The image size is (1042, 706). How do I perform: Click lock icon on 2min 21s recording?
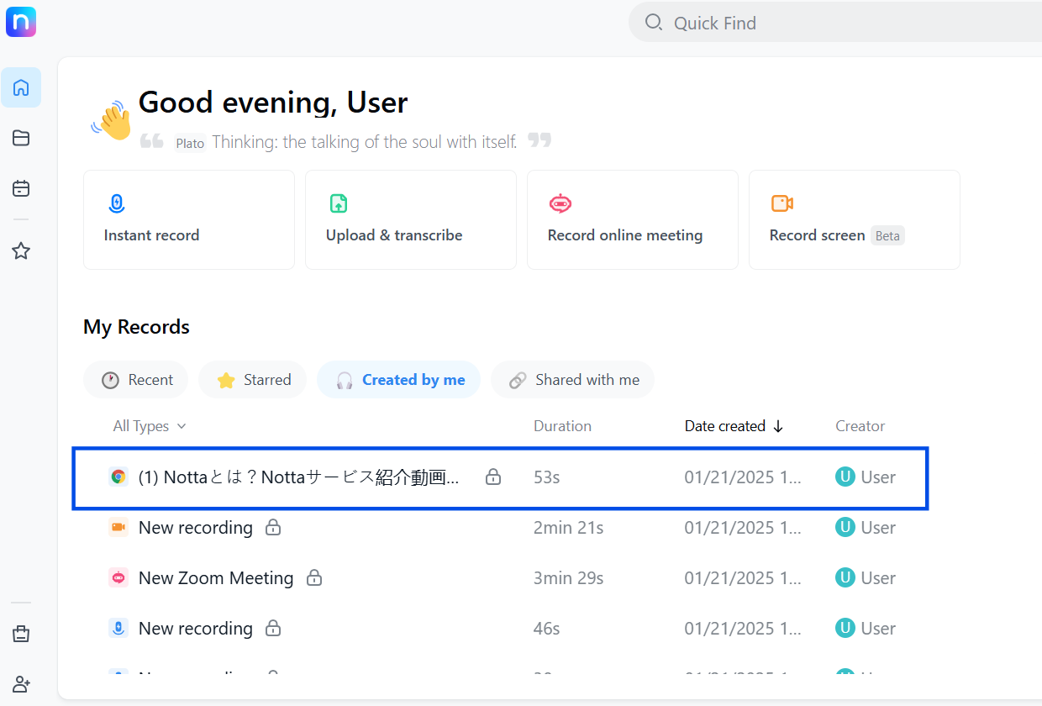[x=272, y=528]
